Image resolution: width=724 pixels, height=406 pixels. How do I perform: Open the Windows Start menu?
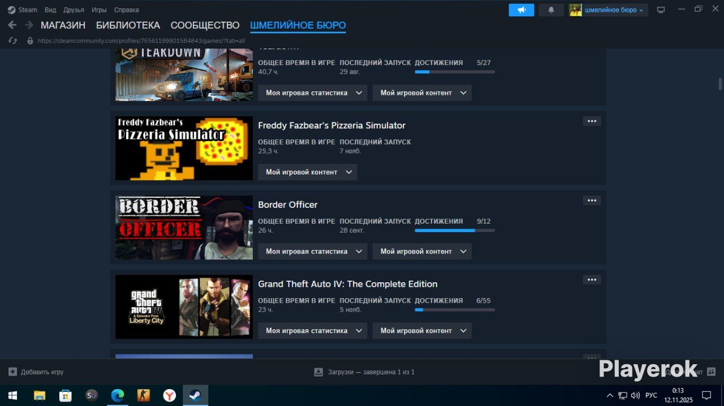(x=12, y=395)
